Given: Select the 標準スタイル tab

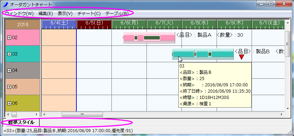Looking at the screenshot, I should [x=21, y=122].
